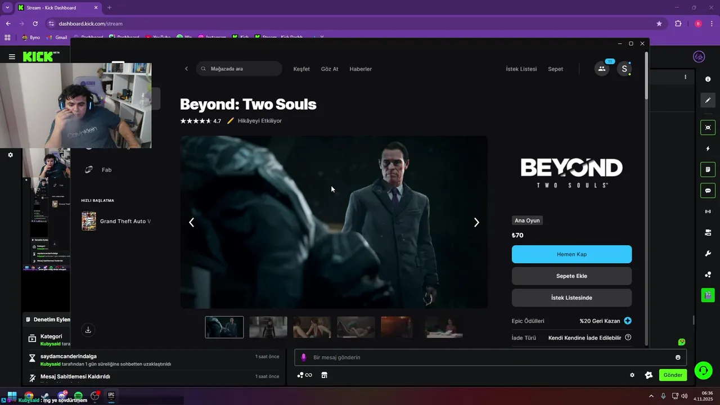Expand the Chrome tab search dropdown
The width and height of the screenshot is (720, 405).
point(7,8)
